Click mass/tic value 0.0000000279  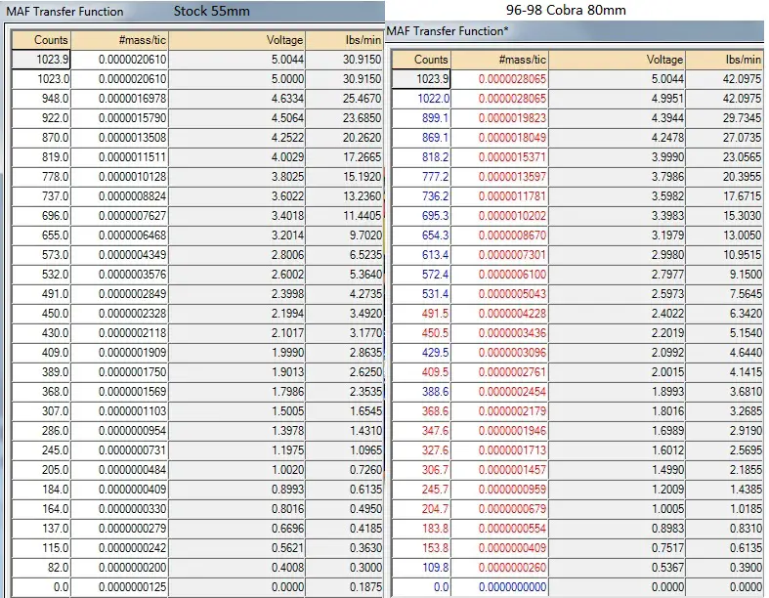pos(119,529)
